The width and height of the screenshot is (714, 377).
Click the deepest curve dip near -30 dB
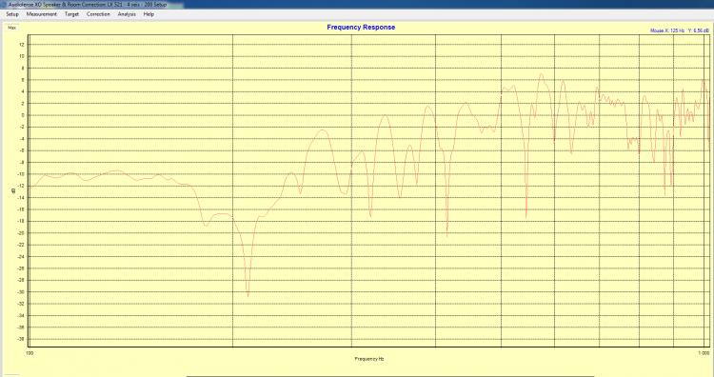click(x=248, y=295)
